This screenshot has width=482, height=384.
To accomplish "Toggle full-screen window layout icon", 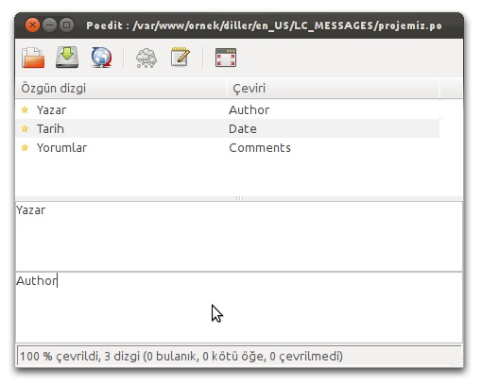I will 226,58.
